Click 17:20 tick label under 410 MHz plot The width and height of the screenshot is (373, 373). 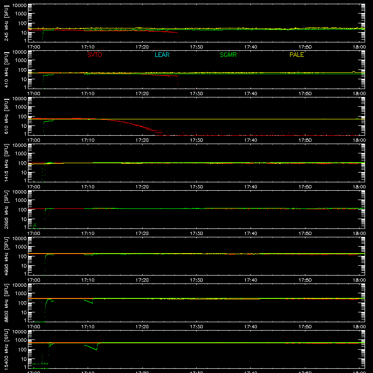coord(142,94)
